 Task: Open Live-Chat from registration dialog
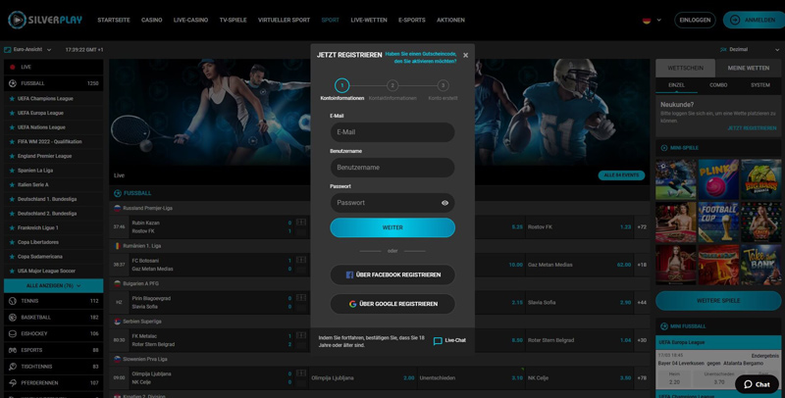point(449,340)
